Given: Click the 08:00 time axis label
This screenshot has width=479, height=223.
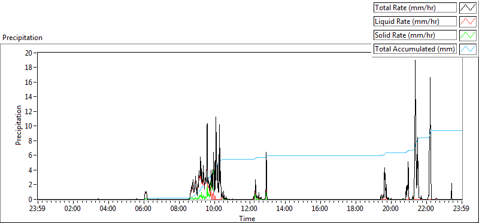Looking at the screenshot, I should (x=179, y=209).
